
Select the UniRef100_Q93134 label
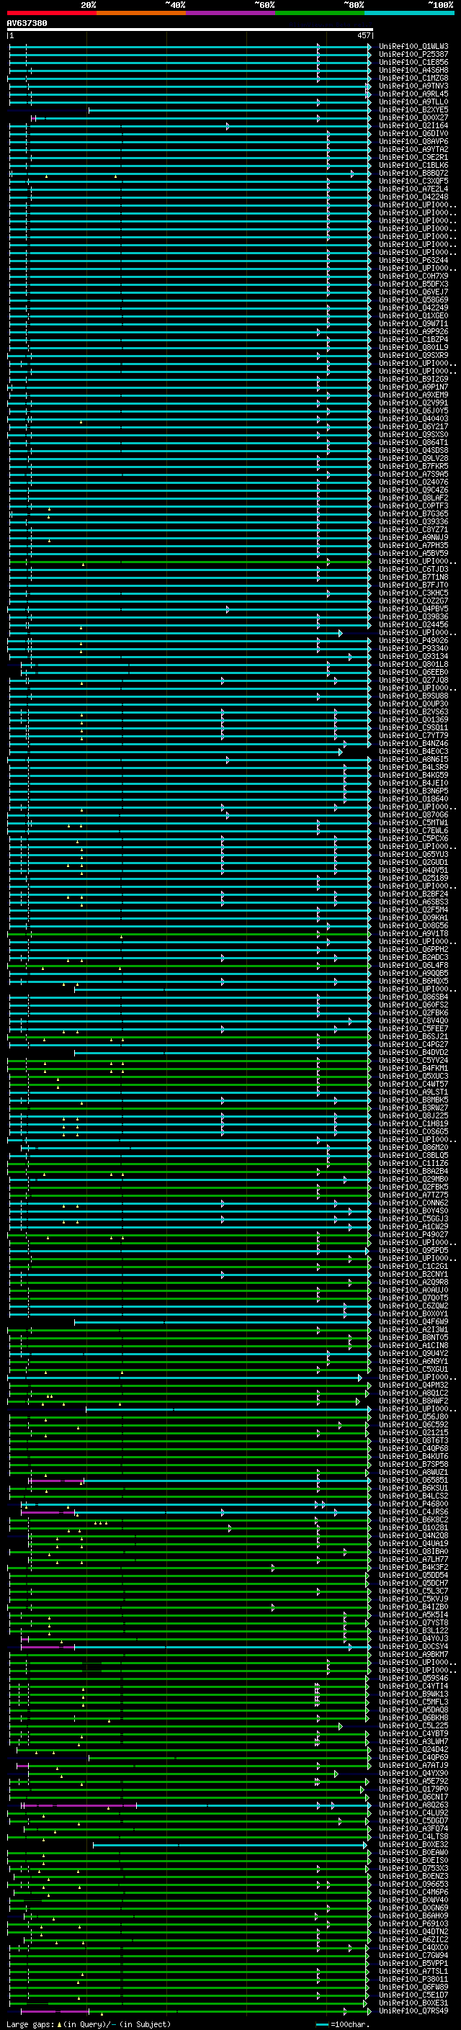pyautogui.click(x=413, y=657)
